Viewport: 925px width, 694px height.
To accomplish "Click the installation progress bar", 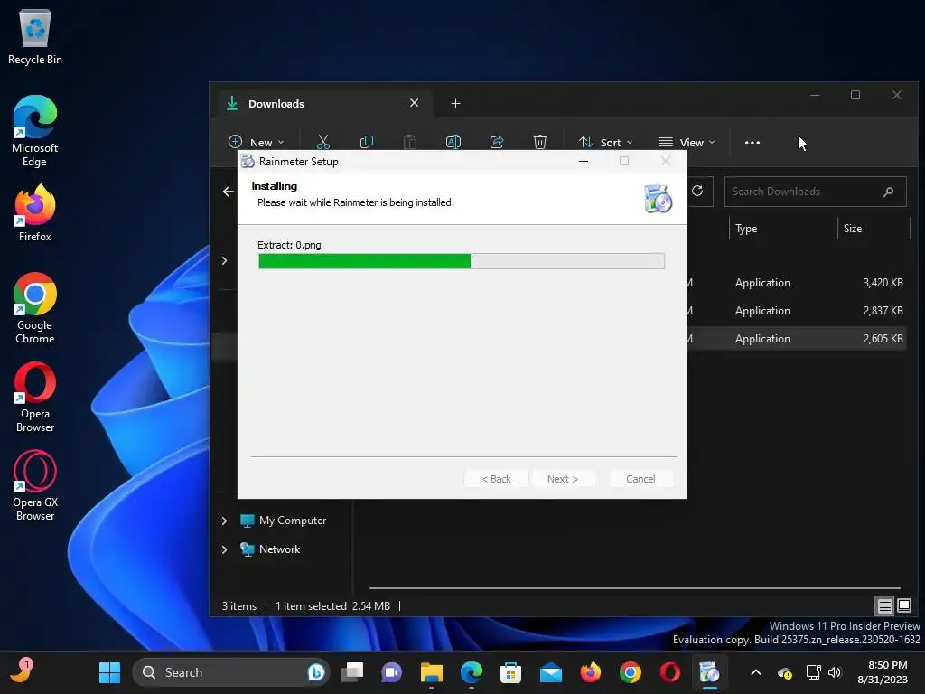I will [462, 261].
